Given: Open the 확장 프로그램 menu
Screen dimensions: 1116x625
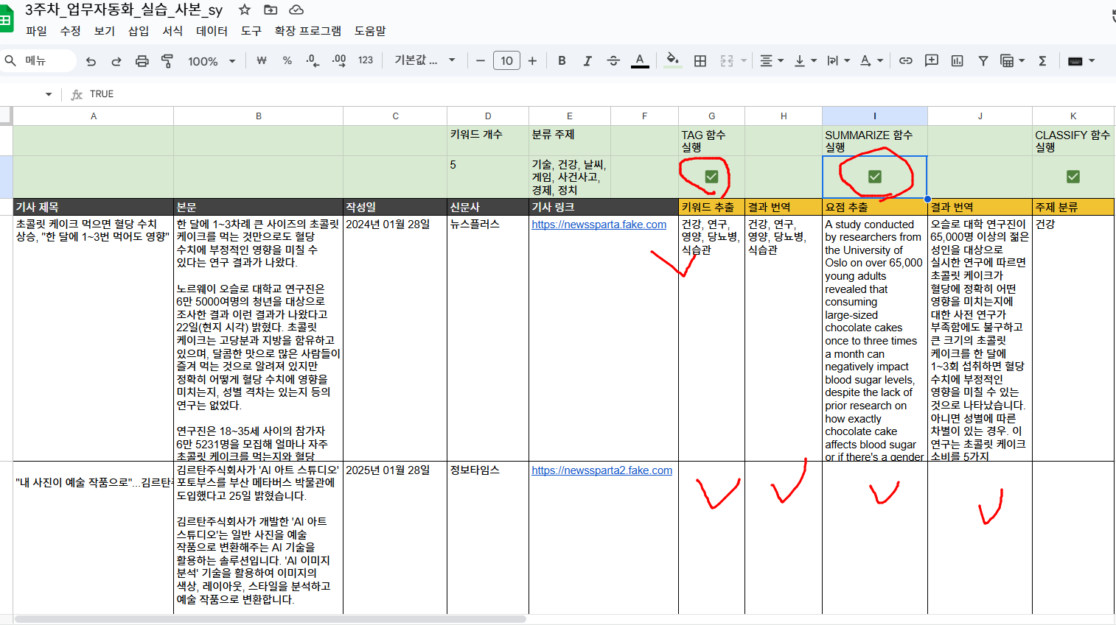Looking at the screenshot, I should click(x=307, y=31).
